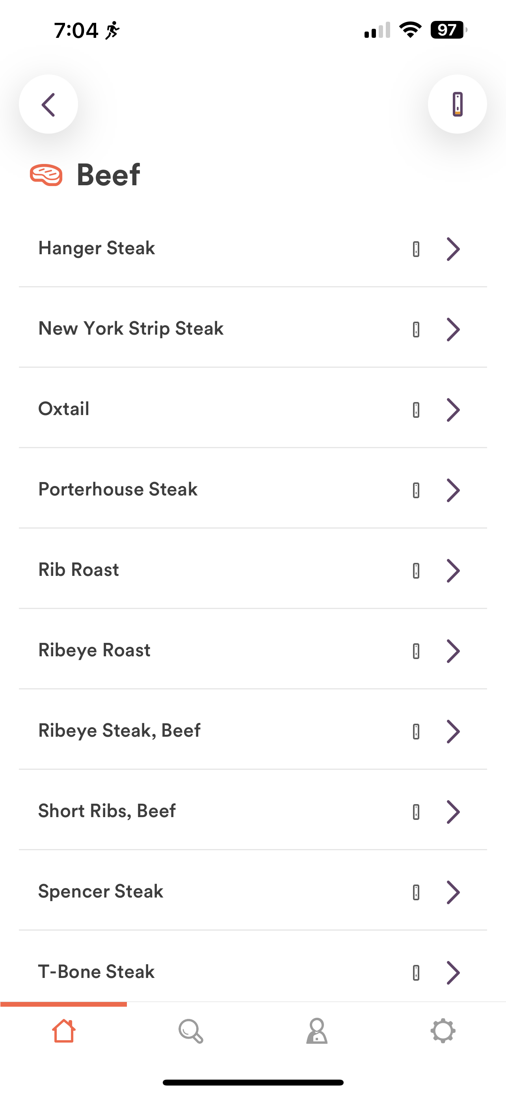The image size is (506, 1095).
Task: Switch to the Home tab
Action: [x=64, y=1031]
